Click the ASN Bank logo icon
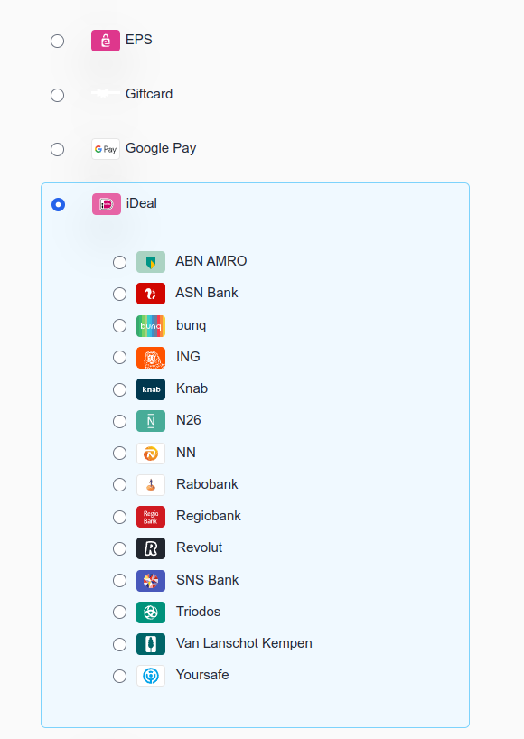The height and width of the screenshot is (739, 524). point(151,294)
